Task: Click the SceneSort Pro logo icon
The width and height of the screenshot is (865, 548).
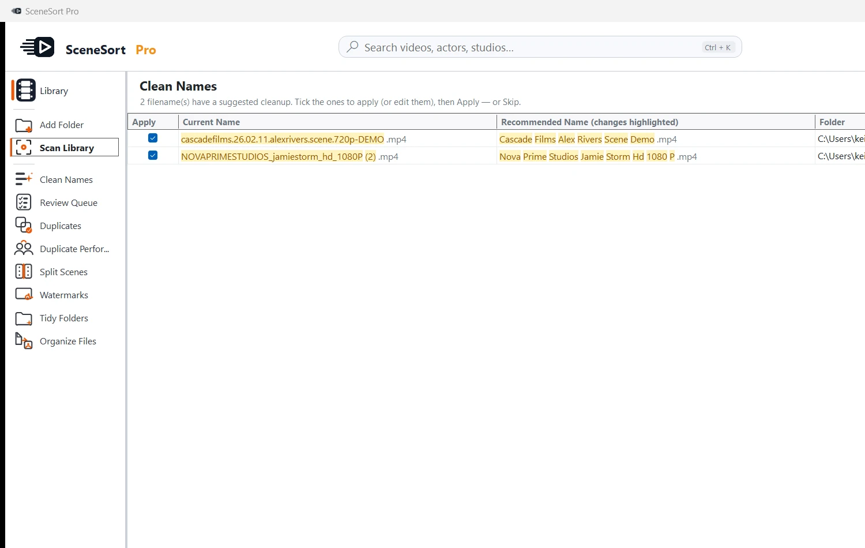Action: pyautogui.click(x=37, y=47)
